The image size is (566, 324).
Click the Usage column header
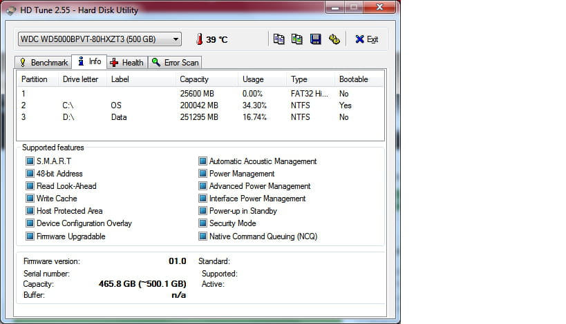262,79
